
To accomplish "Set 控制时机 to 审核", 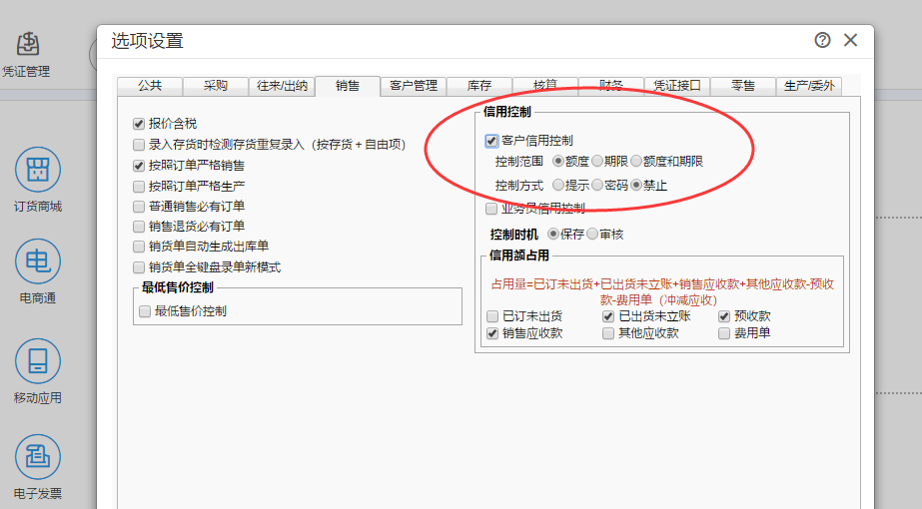I will 591,234.
